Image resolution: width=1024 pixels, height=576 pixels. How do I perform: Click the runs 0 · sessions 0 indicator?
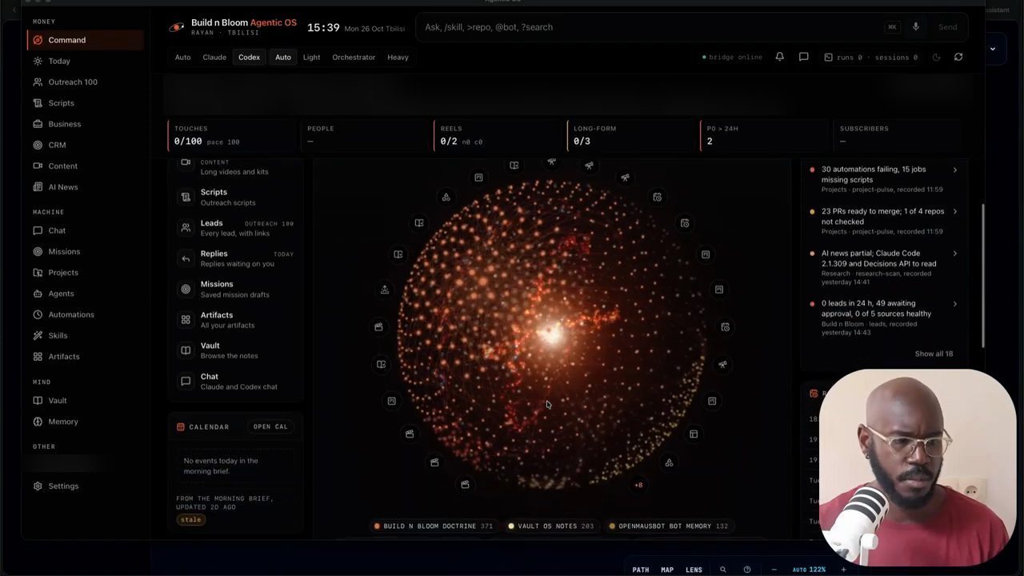point(871,58)
